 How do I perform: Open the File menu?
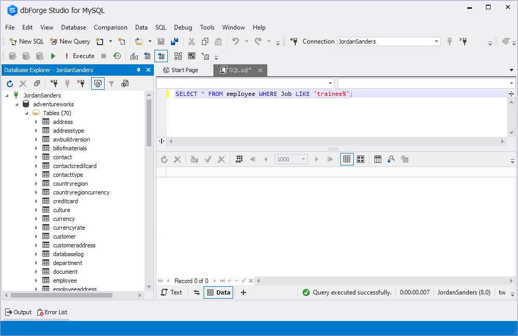pos(10,27)
